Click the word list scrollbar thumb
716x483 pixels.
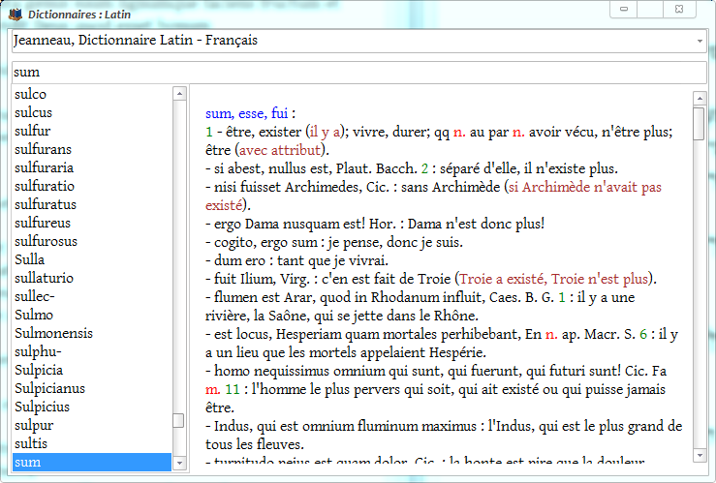pos(179,420)
